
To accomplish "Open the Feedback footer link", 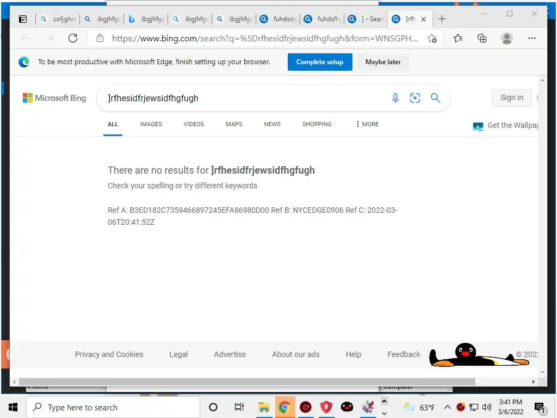I will point(404,354).
